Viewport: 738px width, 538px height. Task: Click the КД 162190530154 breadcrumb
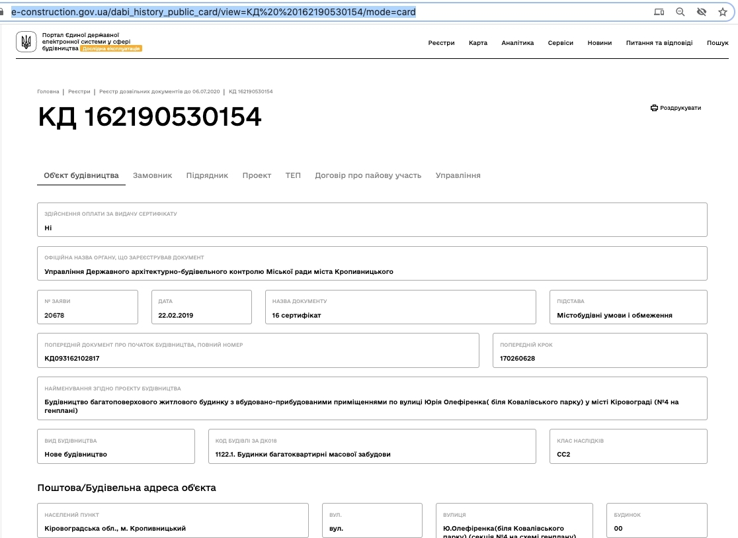[x=251, y=91]
